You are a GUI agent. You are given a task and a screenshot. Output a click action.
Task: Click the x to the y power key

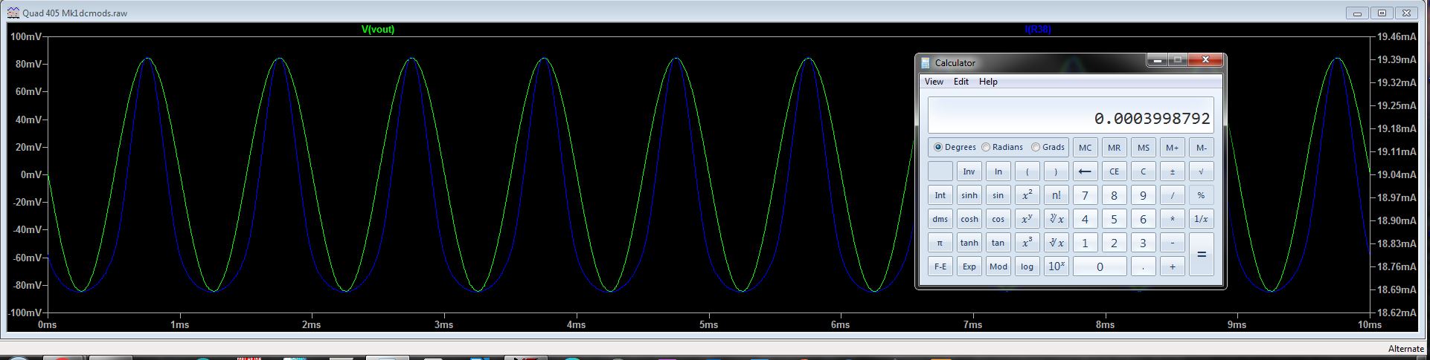1027,219
